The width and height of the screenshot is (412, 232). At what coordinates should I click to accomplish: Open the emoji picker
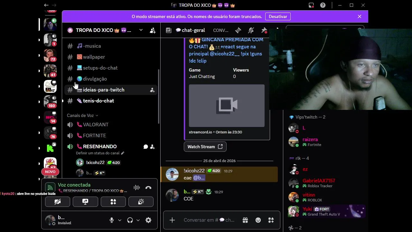pyautogui.click(x=258, y=220)
